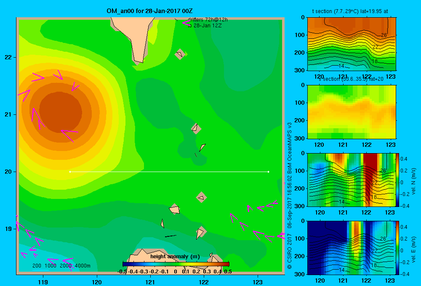This screenshot has width=421, height=286.
Task: Click the '26' contour label in temperature section
Action: pyautogui.click(x=384, y=35)
